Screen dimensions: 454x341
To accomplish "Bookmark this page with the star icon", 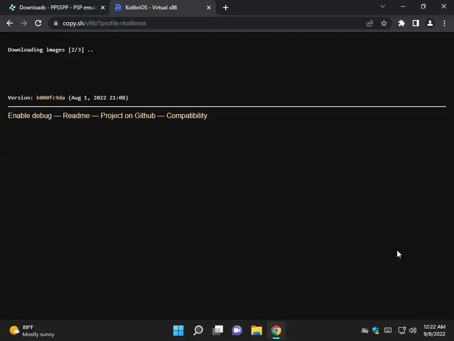I will click(x=384, y=23).
